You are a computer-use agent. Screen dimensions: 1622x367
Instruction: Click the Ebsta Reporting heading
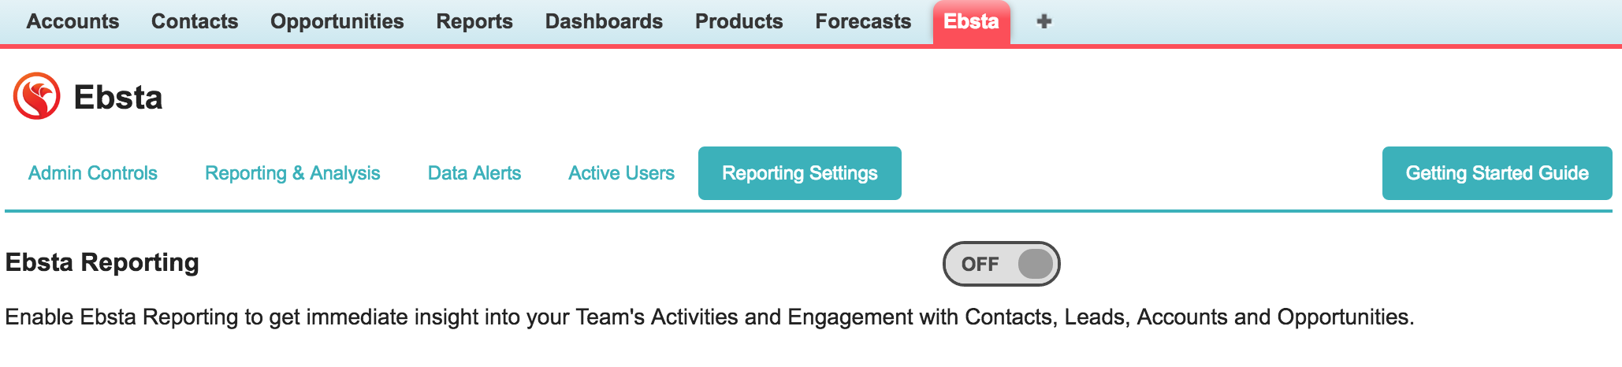point(102,262)
